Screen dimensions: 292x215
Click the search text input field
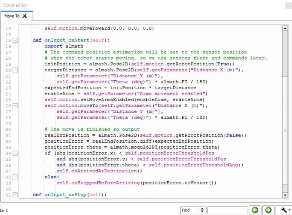tap(227, 210)
